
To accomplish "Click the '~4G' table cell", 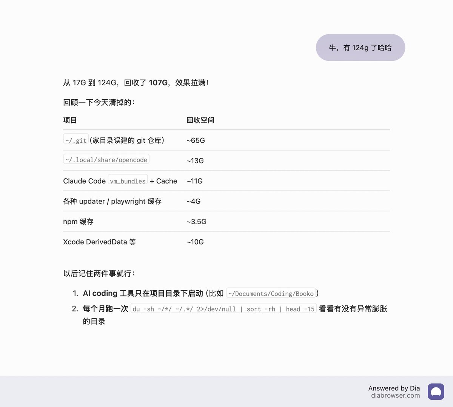I will pyautogui.click(x=193, y=202).
